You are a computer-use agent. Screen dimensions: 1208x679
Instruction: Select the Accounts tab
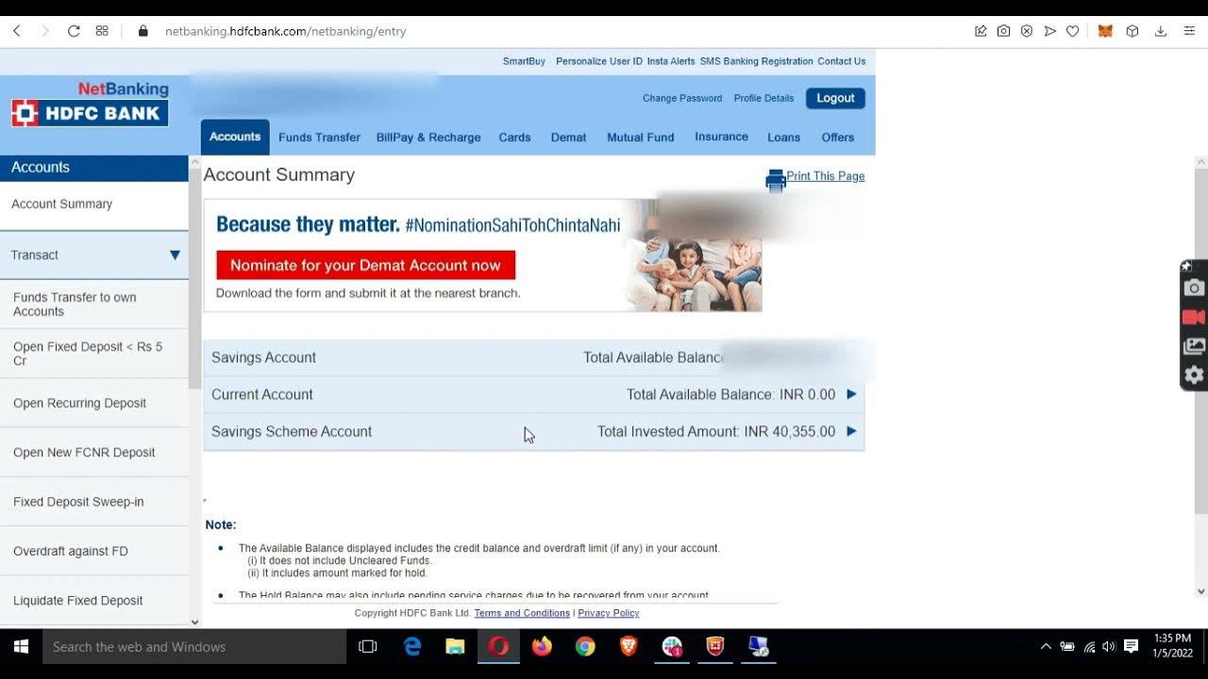pyautogui.click(x=235, y=137)
